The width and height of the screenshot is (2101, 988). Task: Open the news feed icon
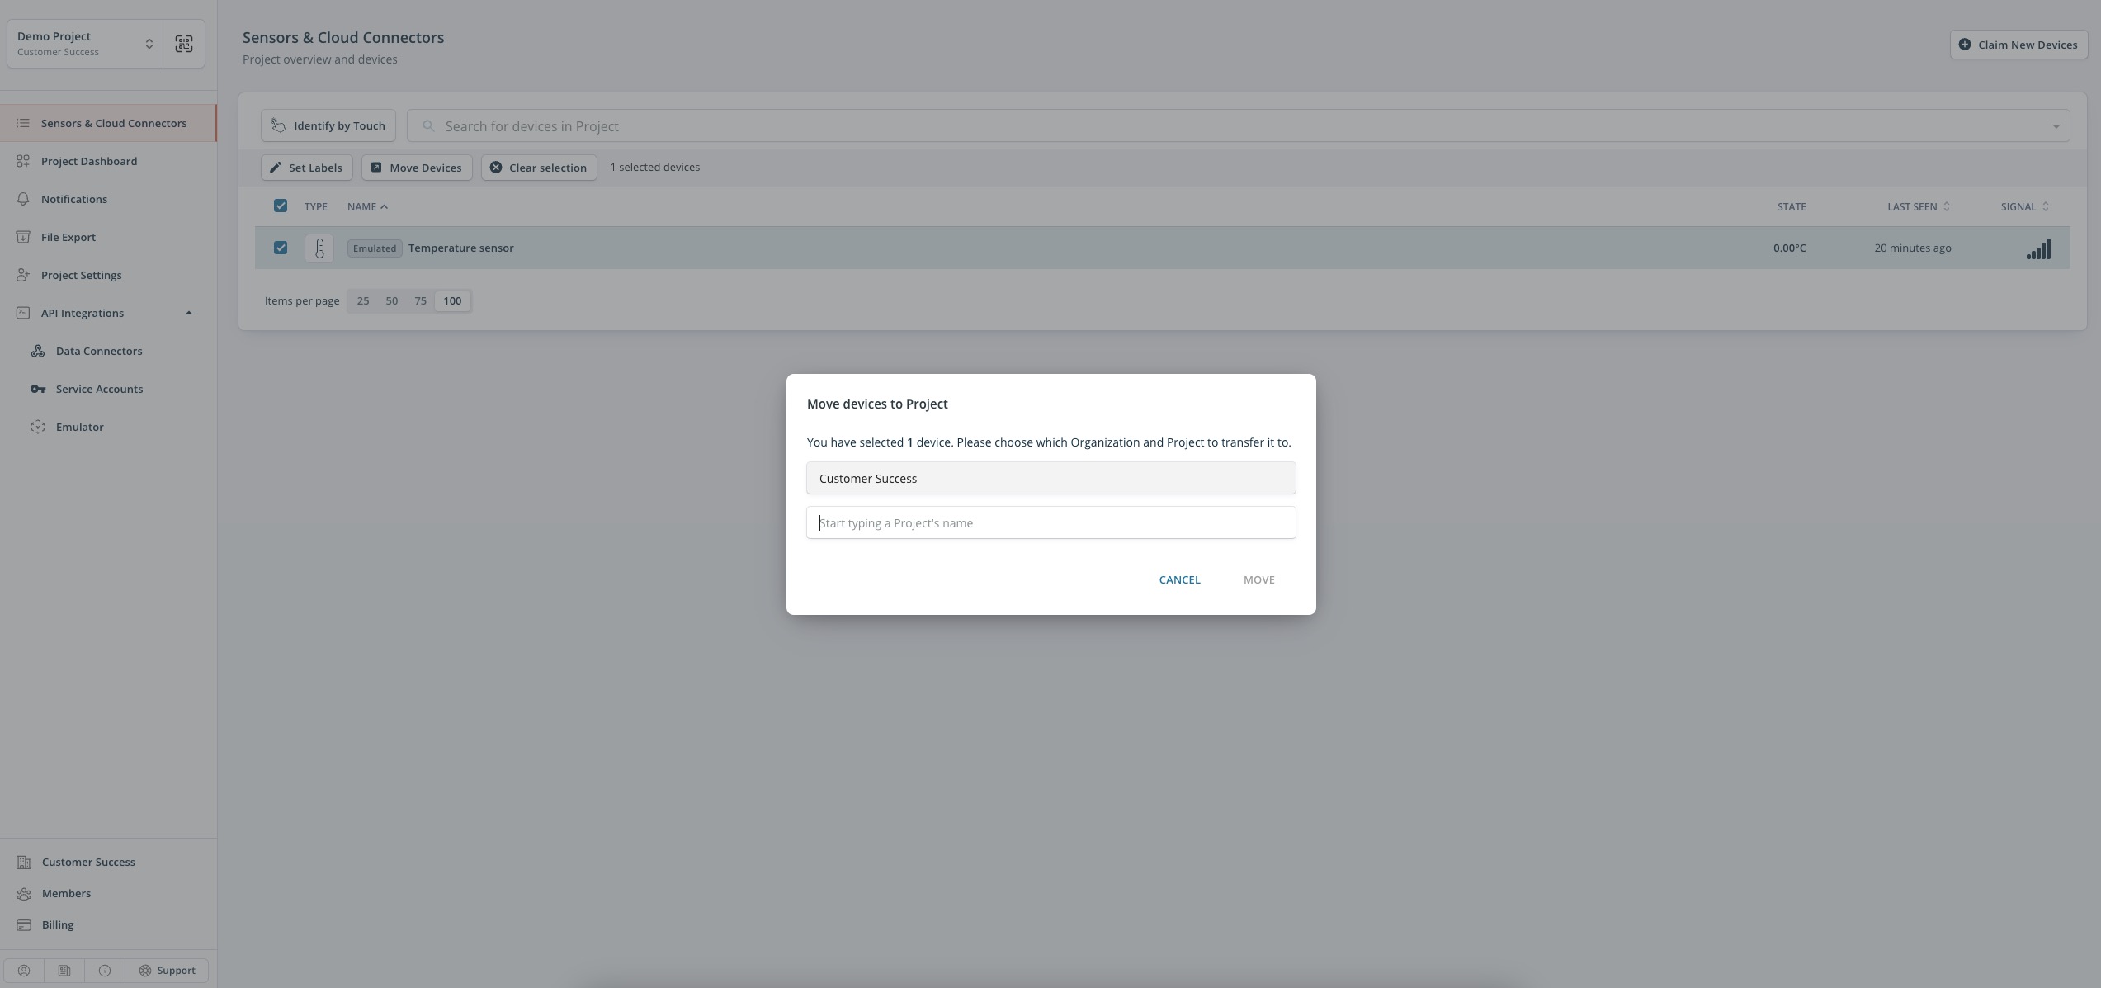(64, 971)
